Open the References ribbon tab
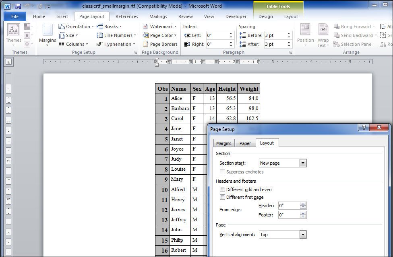This screenshot has height=257, width=393. [x=126, y=16]
